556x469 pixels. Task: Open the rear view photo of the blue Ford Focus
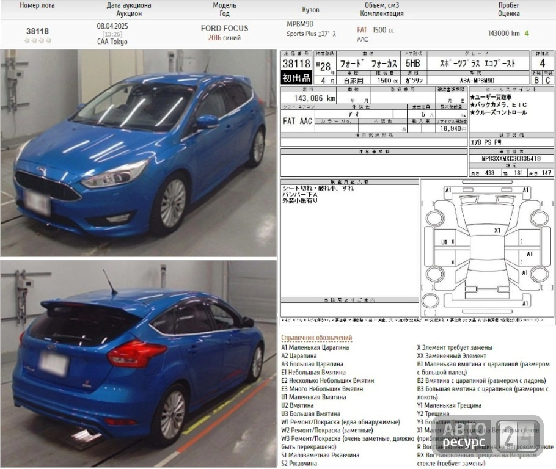(138, 364)
